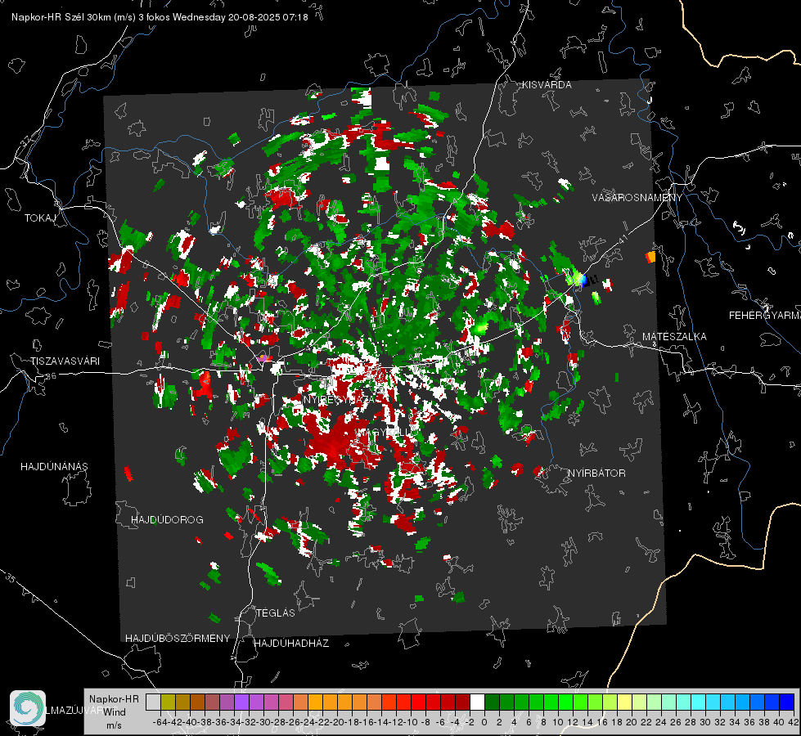Click the bright green swatch between 10 and 12
801x736 pixels.
click(x=565, y=702)
